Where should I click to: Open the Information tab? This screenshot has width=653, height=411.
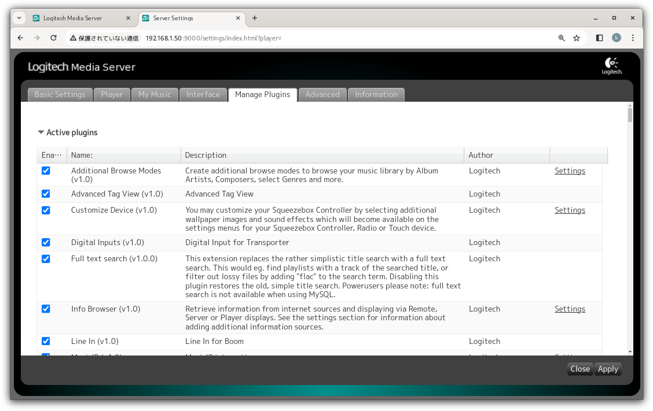point(376,94)
